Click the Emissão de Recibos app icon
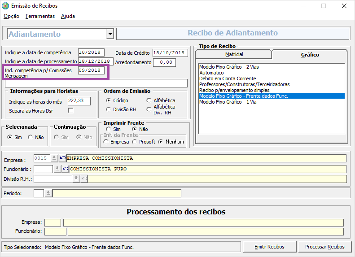 (5, 6)
